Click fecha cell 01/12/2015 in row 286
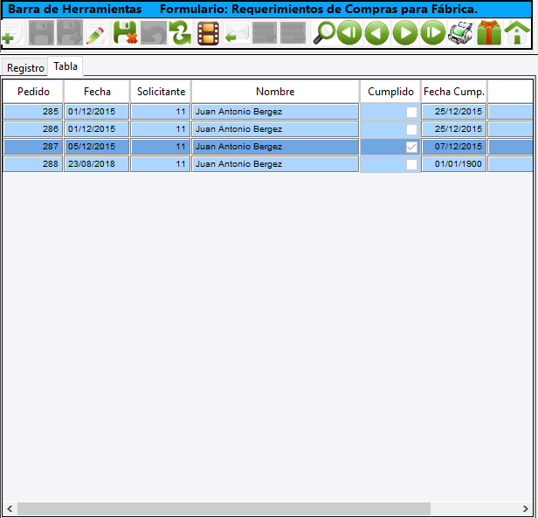This screenshot has height=518, width=538. (96, 129)
